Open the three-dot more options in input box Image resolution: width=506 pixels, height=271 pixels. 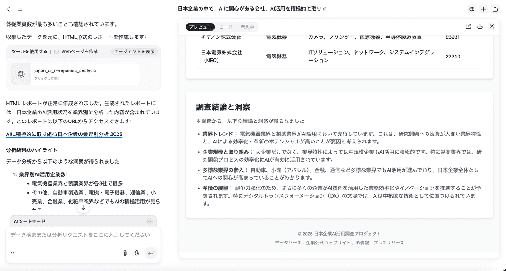pos(14,253)
